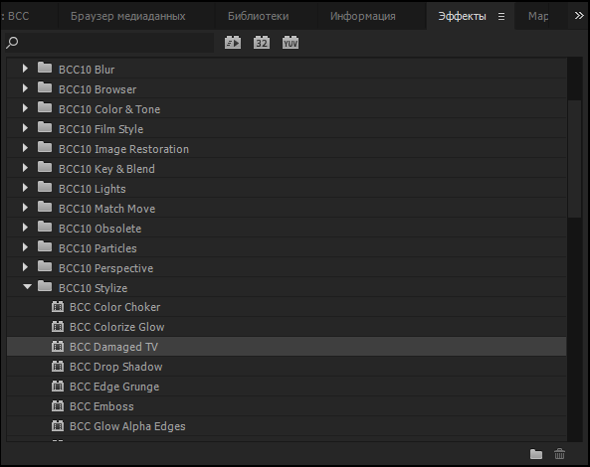
Task: Expand BCC10 Perspective folder
Action: [x=25, y=267]
